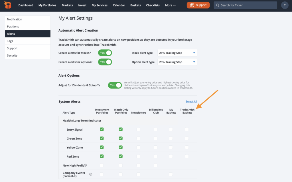Select Notification in settings sidebar
This screenshot has height=182, width=292.
[28, 19]
